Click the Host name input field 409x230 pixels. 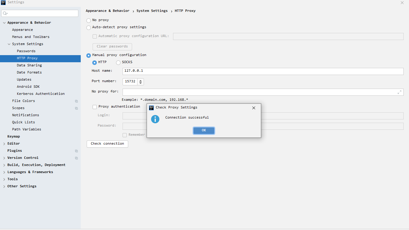[263, 71]
